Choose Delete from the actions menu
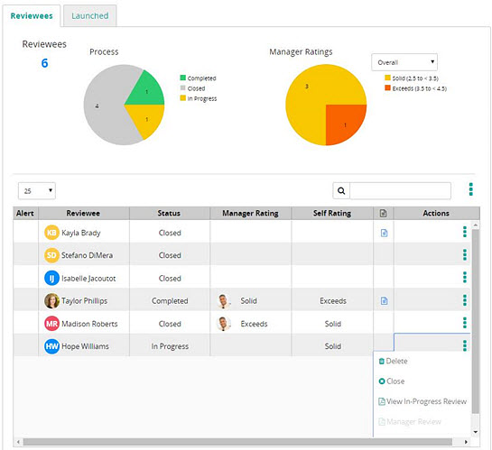492x450 pixels. tap(394, 361)
